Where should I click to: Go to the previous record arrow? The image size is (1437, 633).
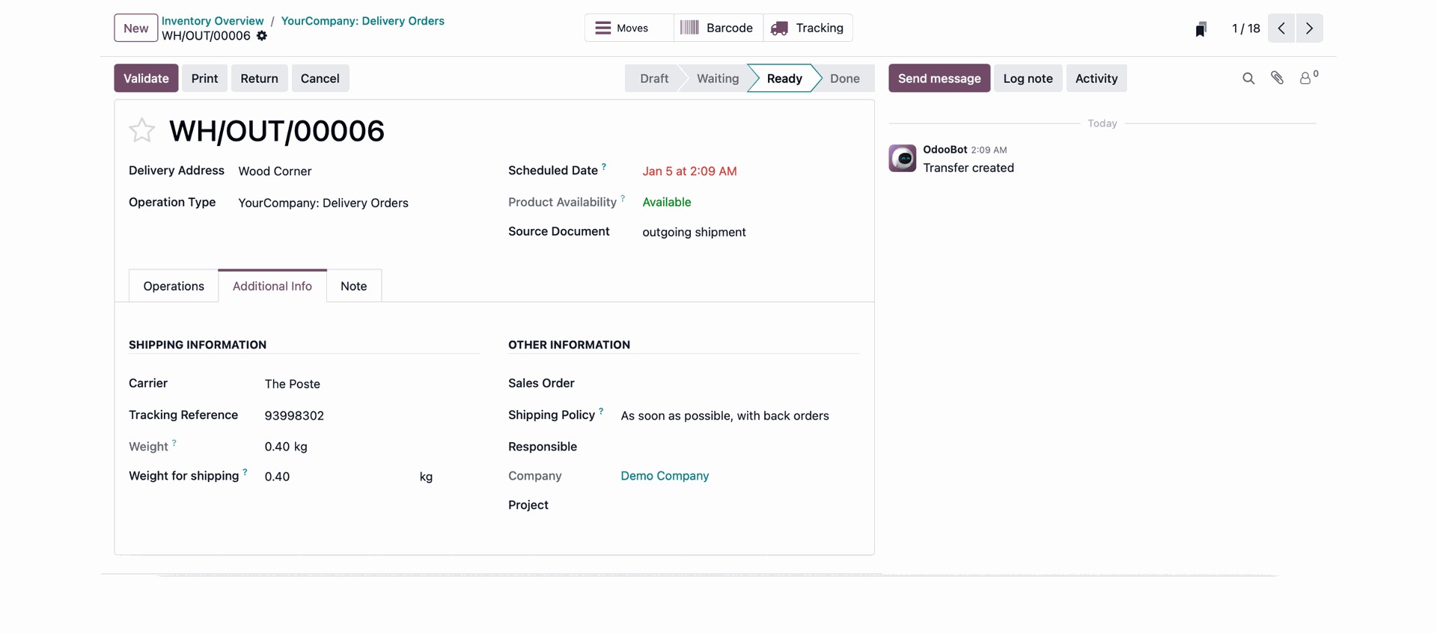coord(1281,28)
